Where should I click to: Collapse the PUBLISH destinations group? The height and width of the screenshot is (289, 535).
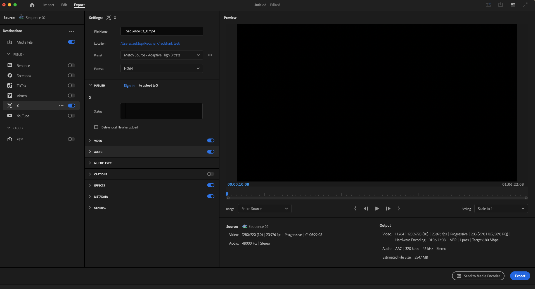click(x=9, y=54)
